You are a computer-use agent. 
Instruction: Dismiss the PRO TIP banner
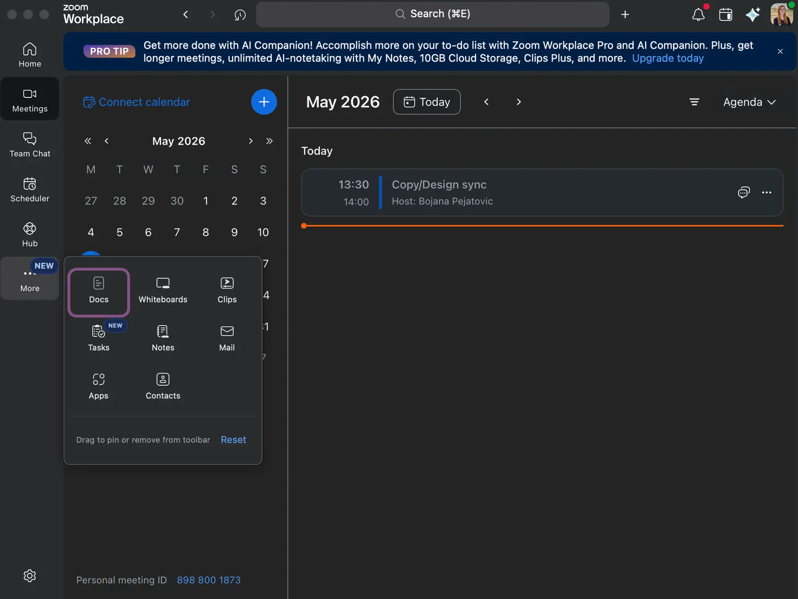pyautogui.click(x=780, y=51)
